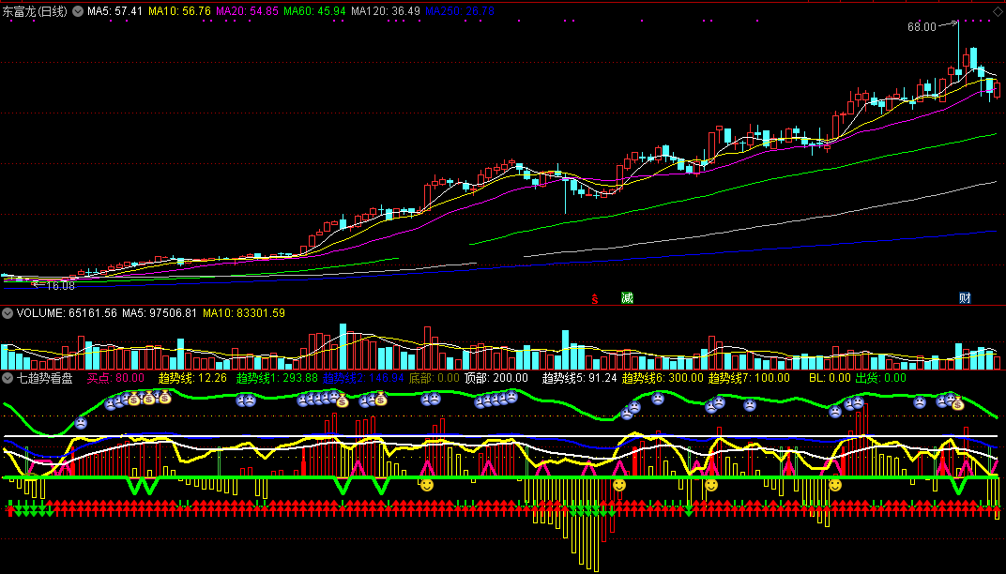This screenshot has width=1006, height=574.
Task: Click the blue MA250: 26.78 label
Action: click(460, 11)
